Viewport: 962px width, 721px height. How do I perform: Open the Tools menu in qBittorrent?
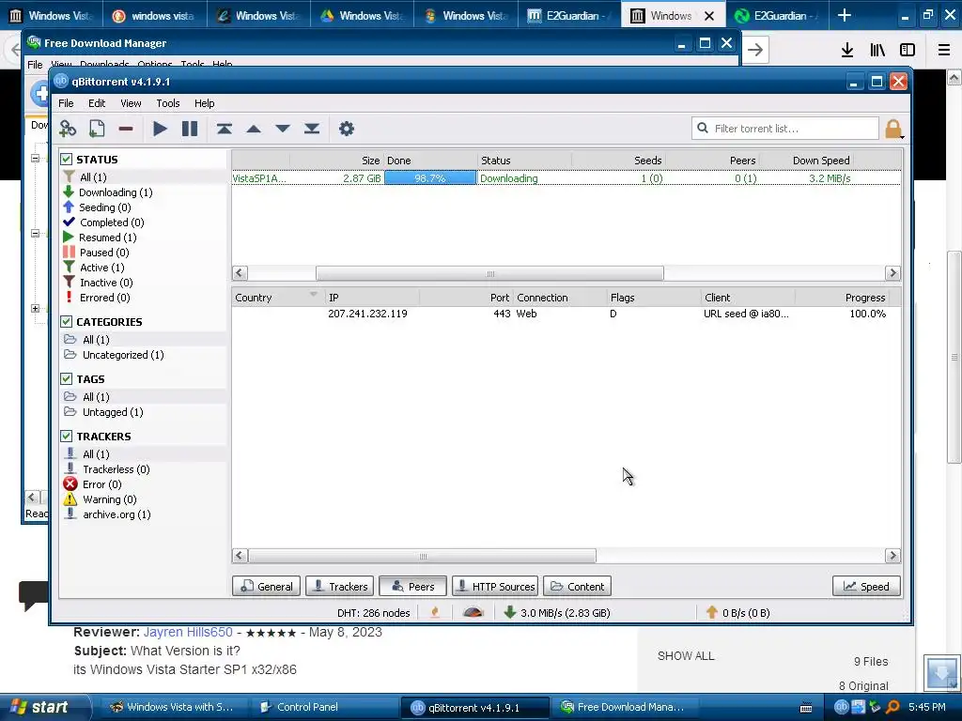tap(167, 103)
